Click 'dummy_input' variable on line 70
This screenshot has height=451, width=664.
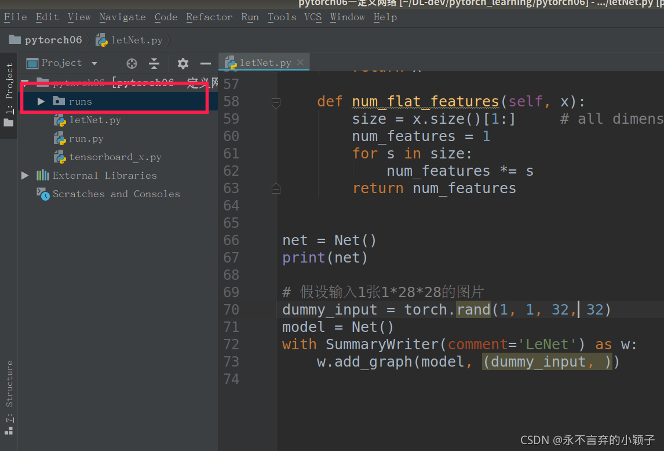tap(330, 310)
